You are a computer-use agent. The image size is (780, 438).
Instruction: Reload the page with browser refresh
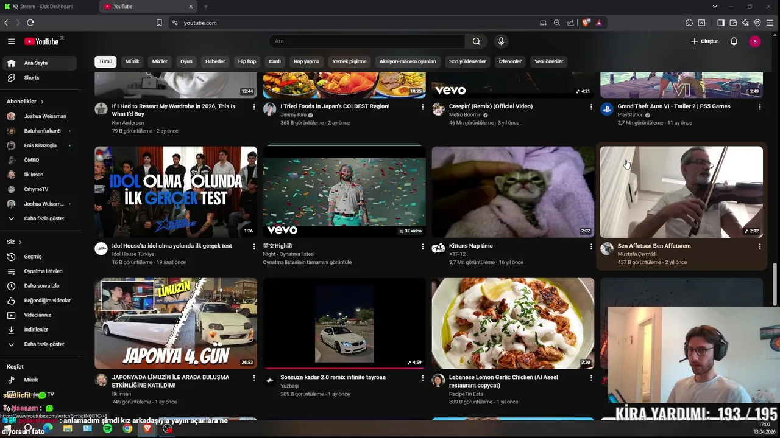click(x=30, y=23)
